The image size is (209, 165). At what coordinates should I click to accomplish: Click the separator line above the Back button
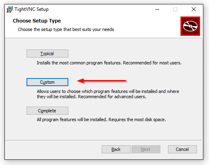(103, 140)
